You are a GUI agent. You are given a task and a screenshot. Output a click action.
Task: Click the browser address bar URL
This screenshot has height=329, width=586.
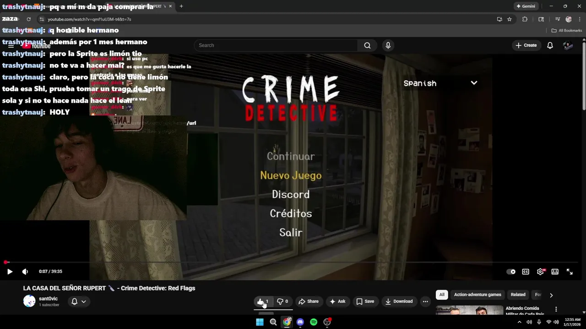click(89, 19)
